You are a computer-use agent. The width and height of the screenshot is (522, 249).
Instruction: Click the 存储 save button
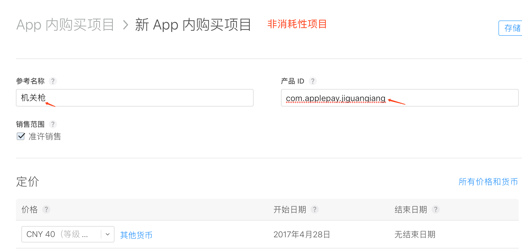coord(510,28)
